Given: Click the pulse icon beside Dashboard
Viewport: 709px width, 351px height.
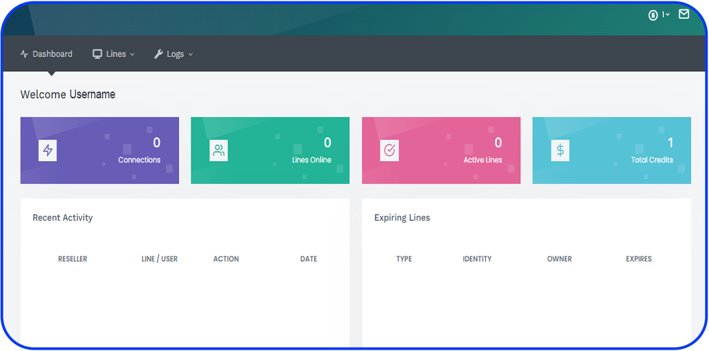Looking at the screenshot, I should point(24,54).
